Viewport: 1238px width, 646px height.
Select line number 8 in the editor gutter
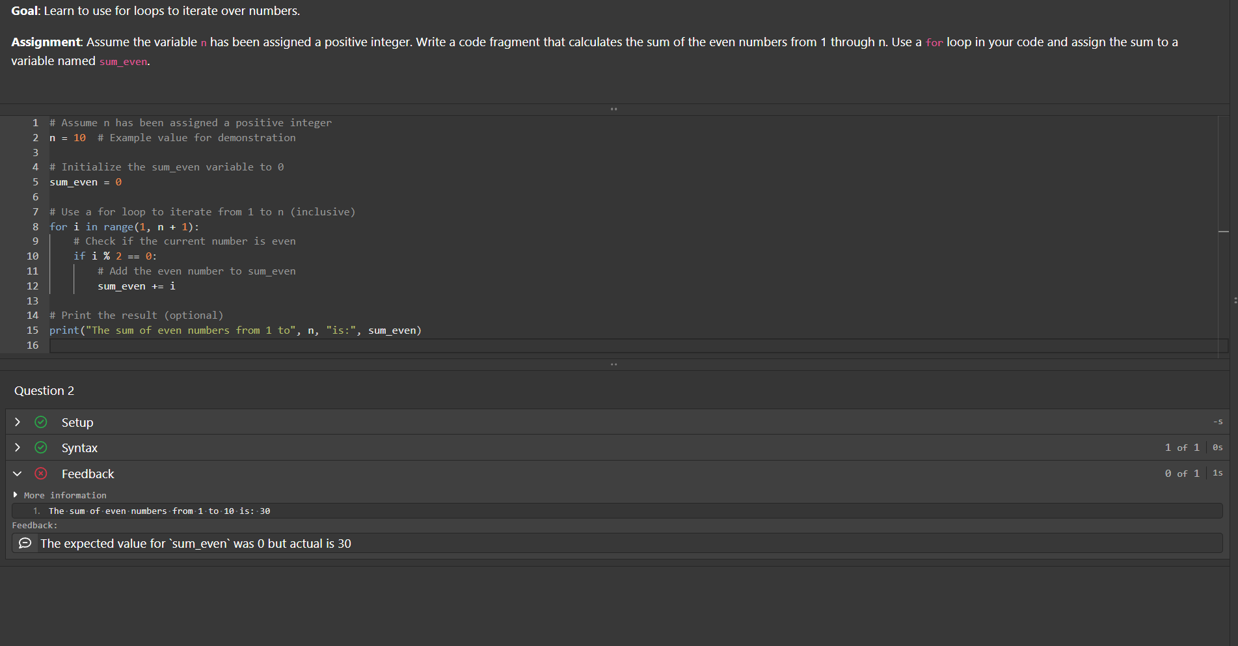pos(35,226)
